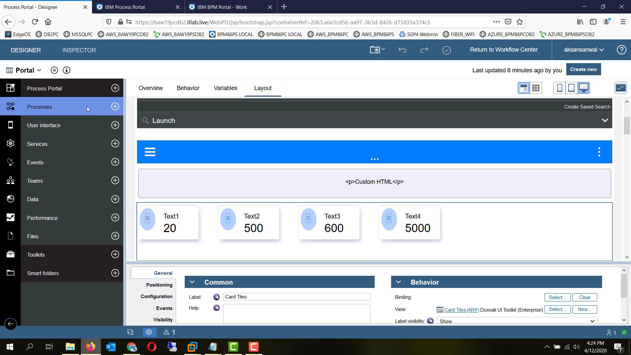Viewport: 631px width, 355px height.
Task: Click the validation checkmark icon
Action: (x=447, y=50)
